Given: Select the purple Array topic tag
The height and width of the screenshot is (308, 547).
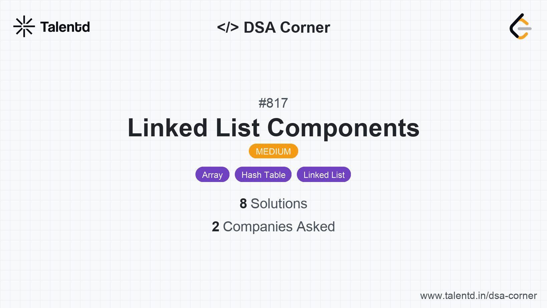Looking at the screenshot, I should (212, 175).
